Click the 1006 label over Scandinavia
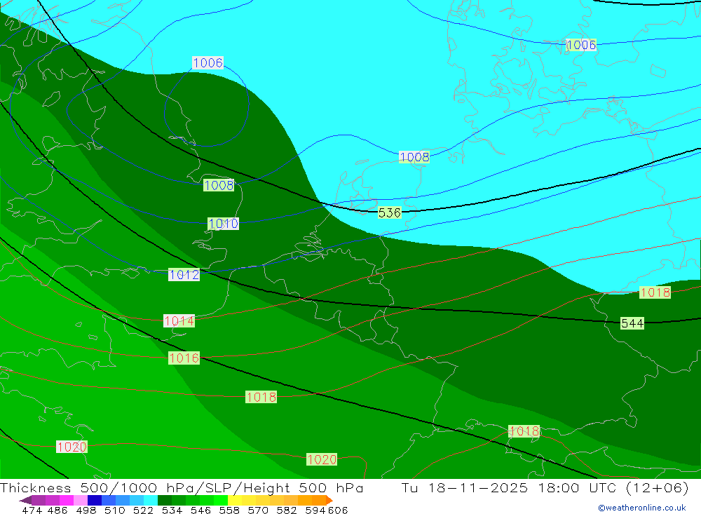Screen dimensions: 701x514 pos(580,45)
